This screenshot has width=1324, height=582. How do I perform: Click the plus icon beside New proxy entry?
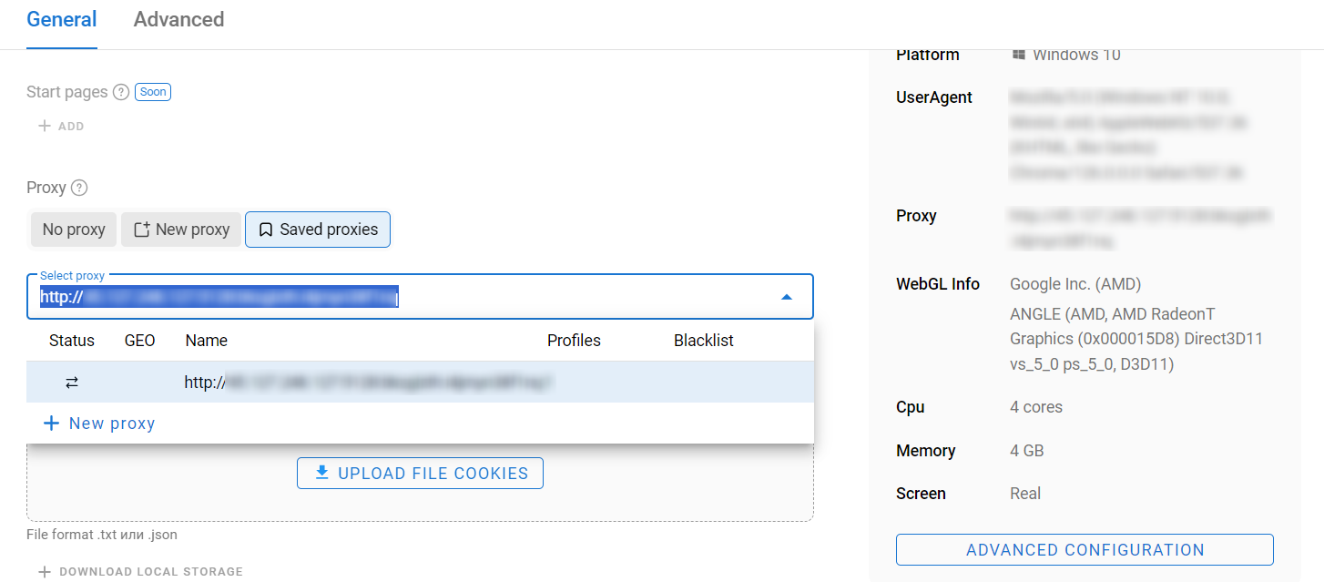point(50,423)
